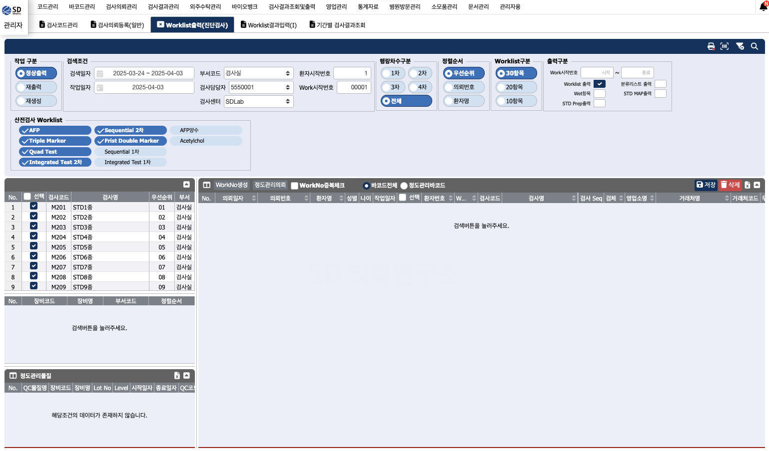769x451 pixels.
Task: Toggle the WorkNo중복체크 checkbox
Action: click(x=295, y=186)
